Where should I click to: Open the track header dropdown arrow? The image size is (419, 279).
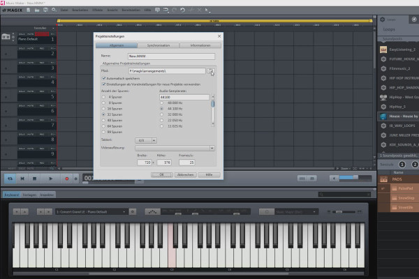point(53,28)
